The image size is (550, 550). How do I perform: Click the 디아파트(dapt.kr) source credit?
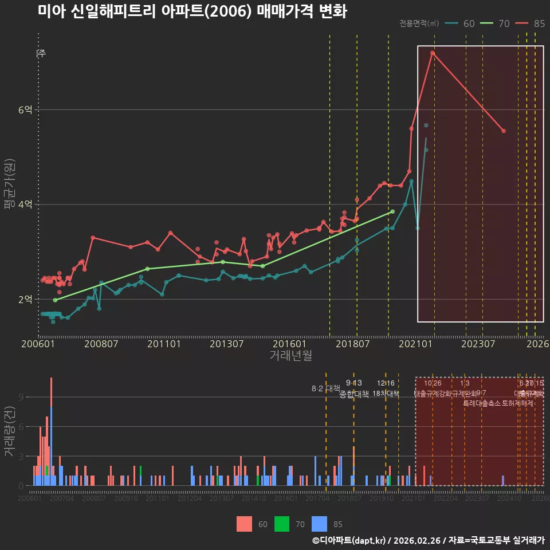click(349, 540)
